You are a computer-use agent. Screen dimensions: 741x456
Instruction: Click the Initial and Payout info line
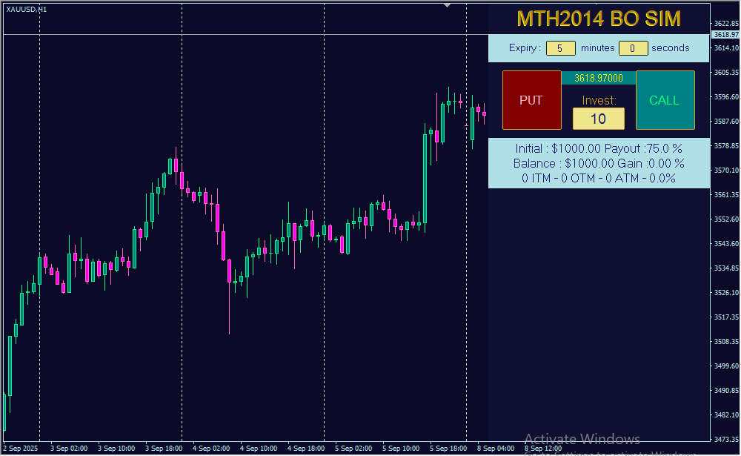pos(598,148)
